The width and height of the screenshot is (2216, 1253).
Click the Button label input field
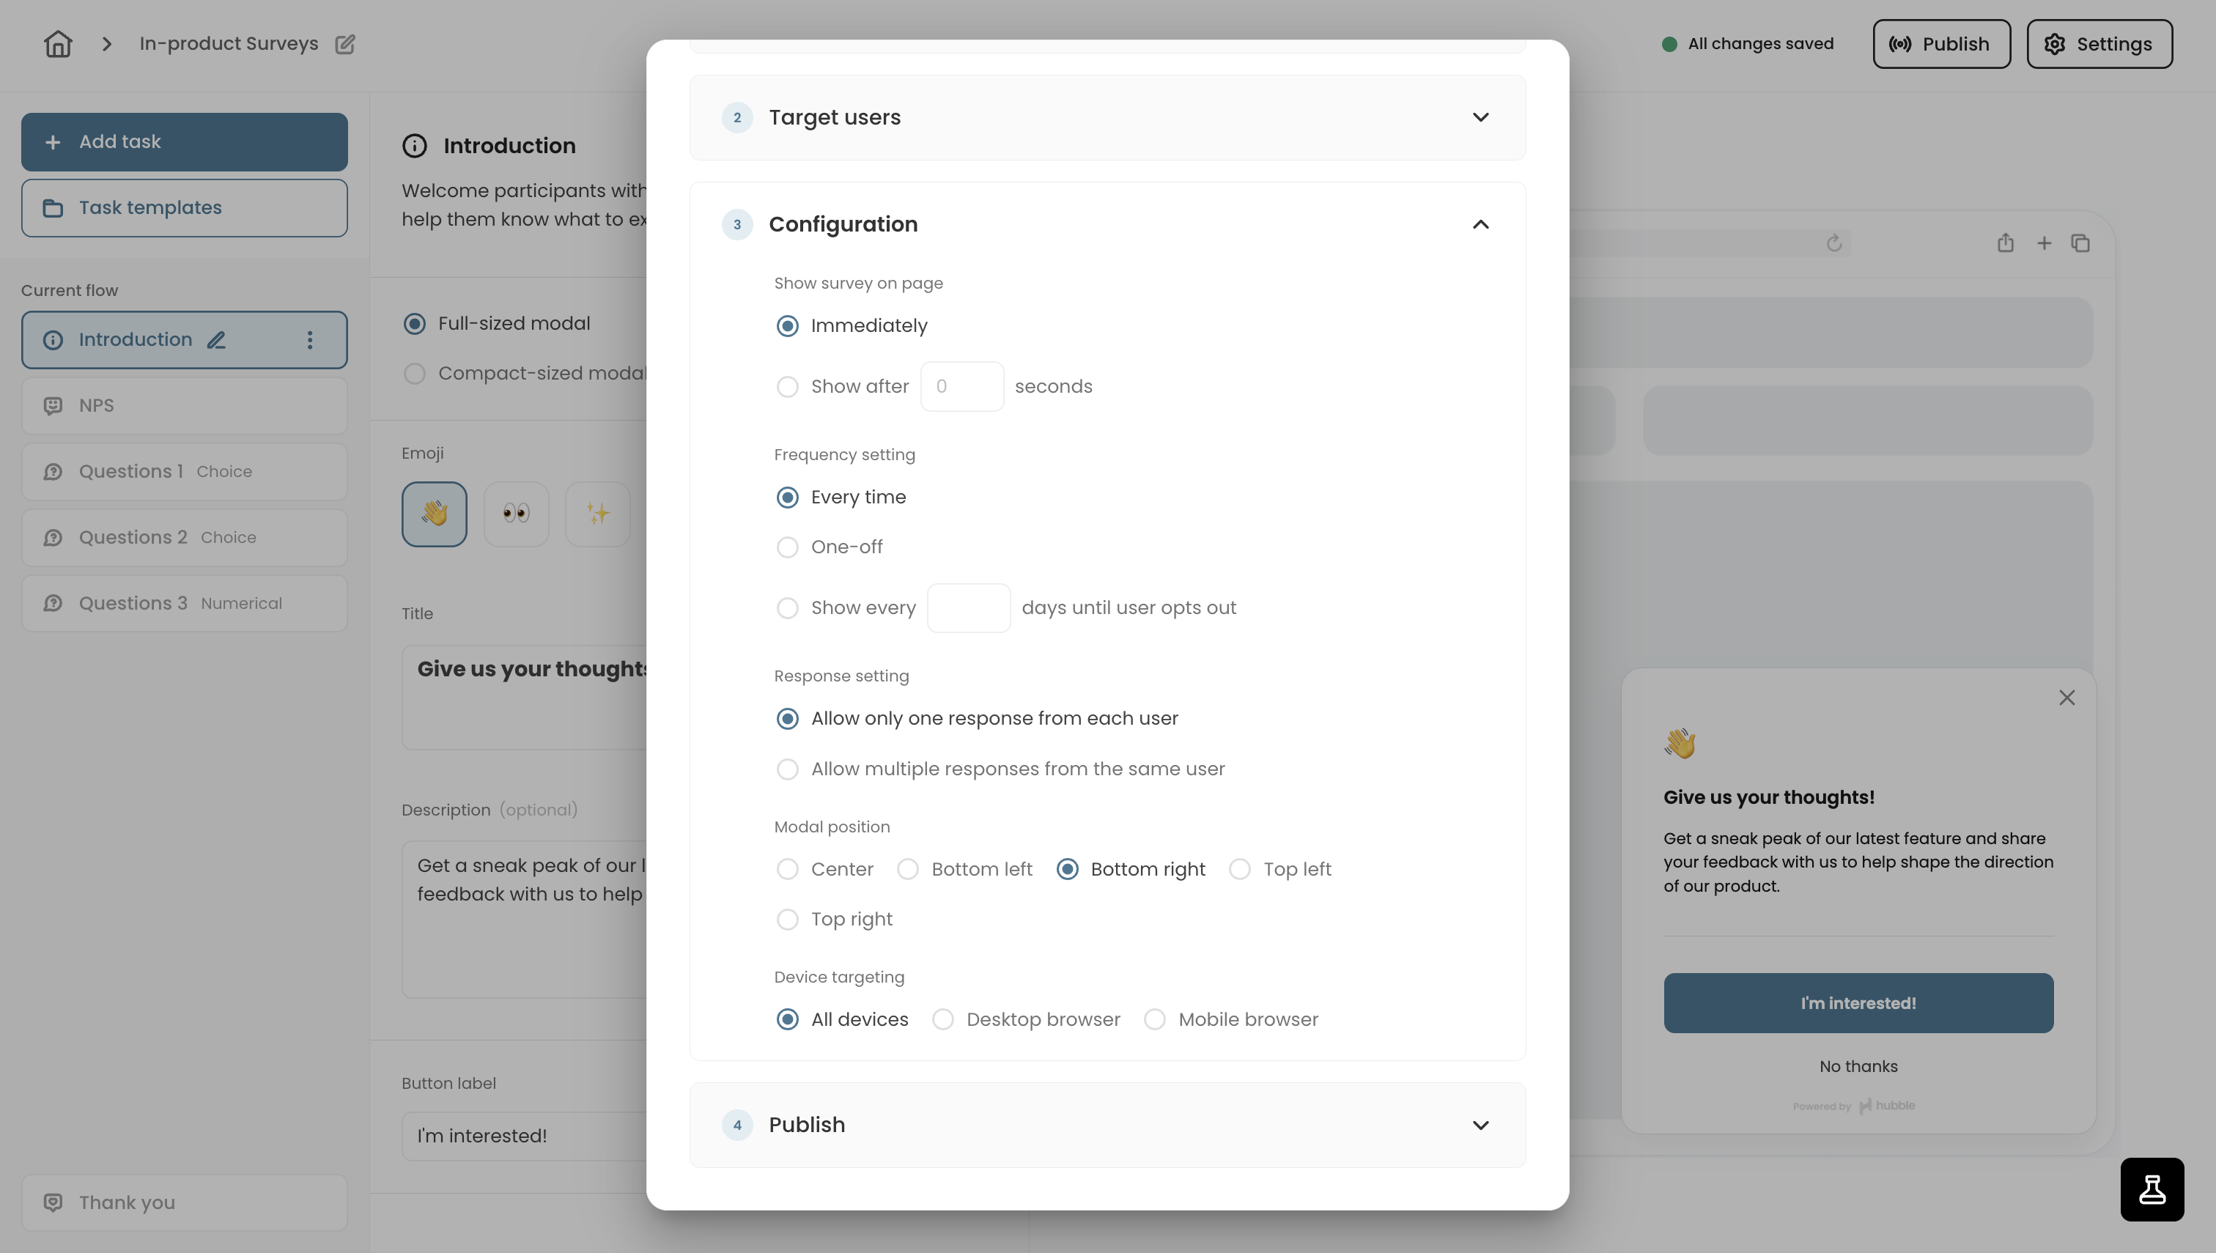(524, 1136)
